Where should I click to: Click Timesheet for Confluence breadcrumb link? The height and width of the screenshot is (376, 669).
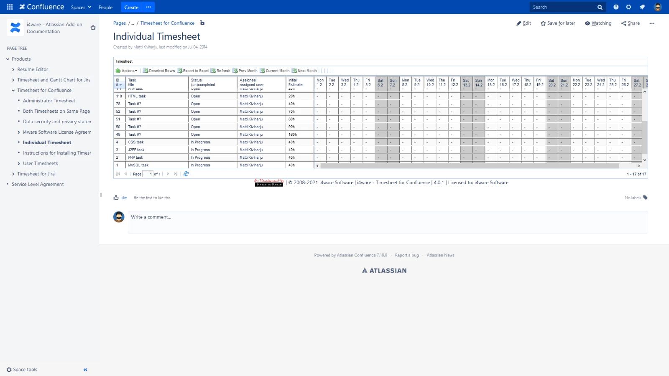[x=167, y=23]
